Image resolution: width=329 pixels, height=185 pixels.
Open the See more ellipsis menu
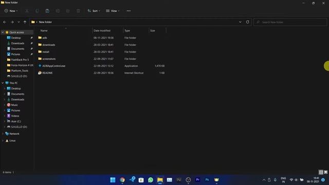129,11
